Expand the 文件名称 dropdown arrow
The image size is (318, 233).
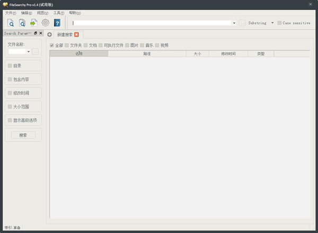pos(29,52)
